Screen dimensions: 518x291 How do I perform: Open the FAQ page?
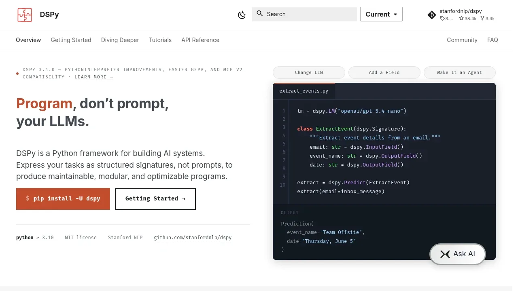tap(493, 40)
